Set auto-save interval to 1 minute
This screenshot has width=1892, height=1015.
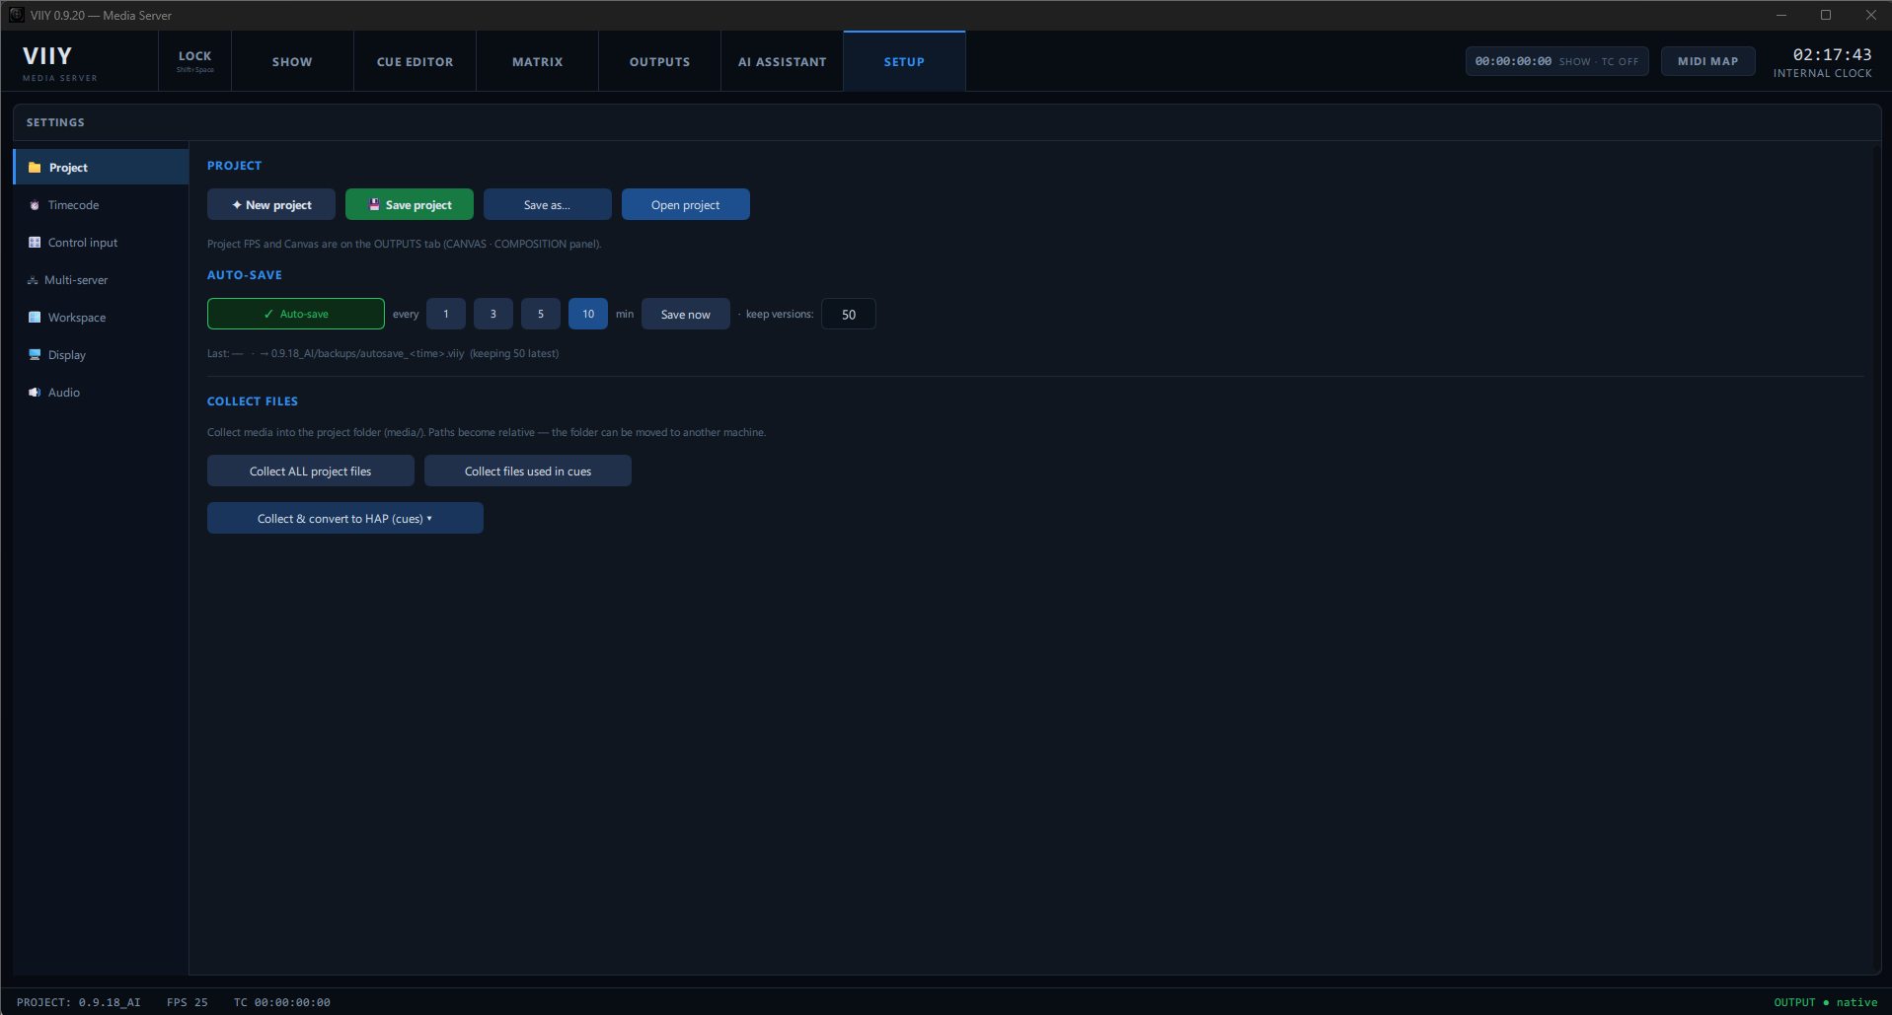[446, 314]
